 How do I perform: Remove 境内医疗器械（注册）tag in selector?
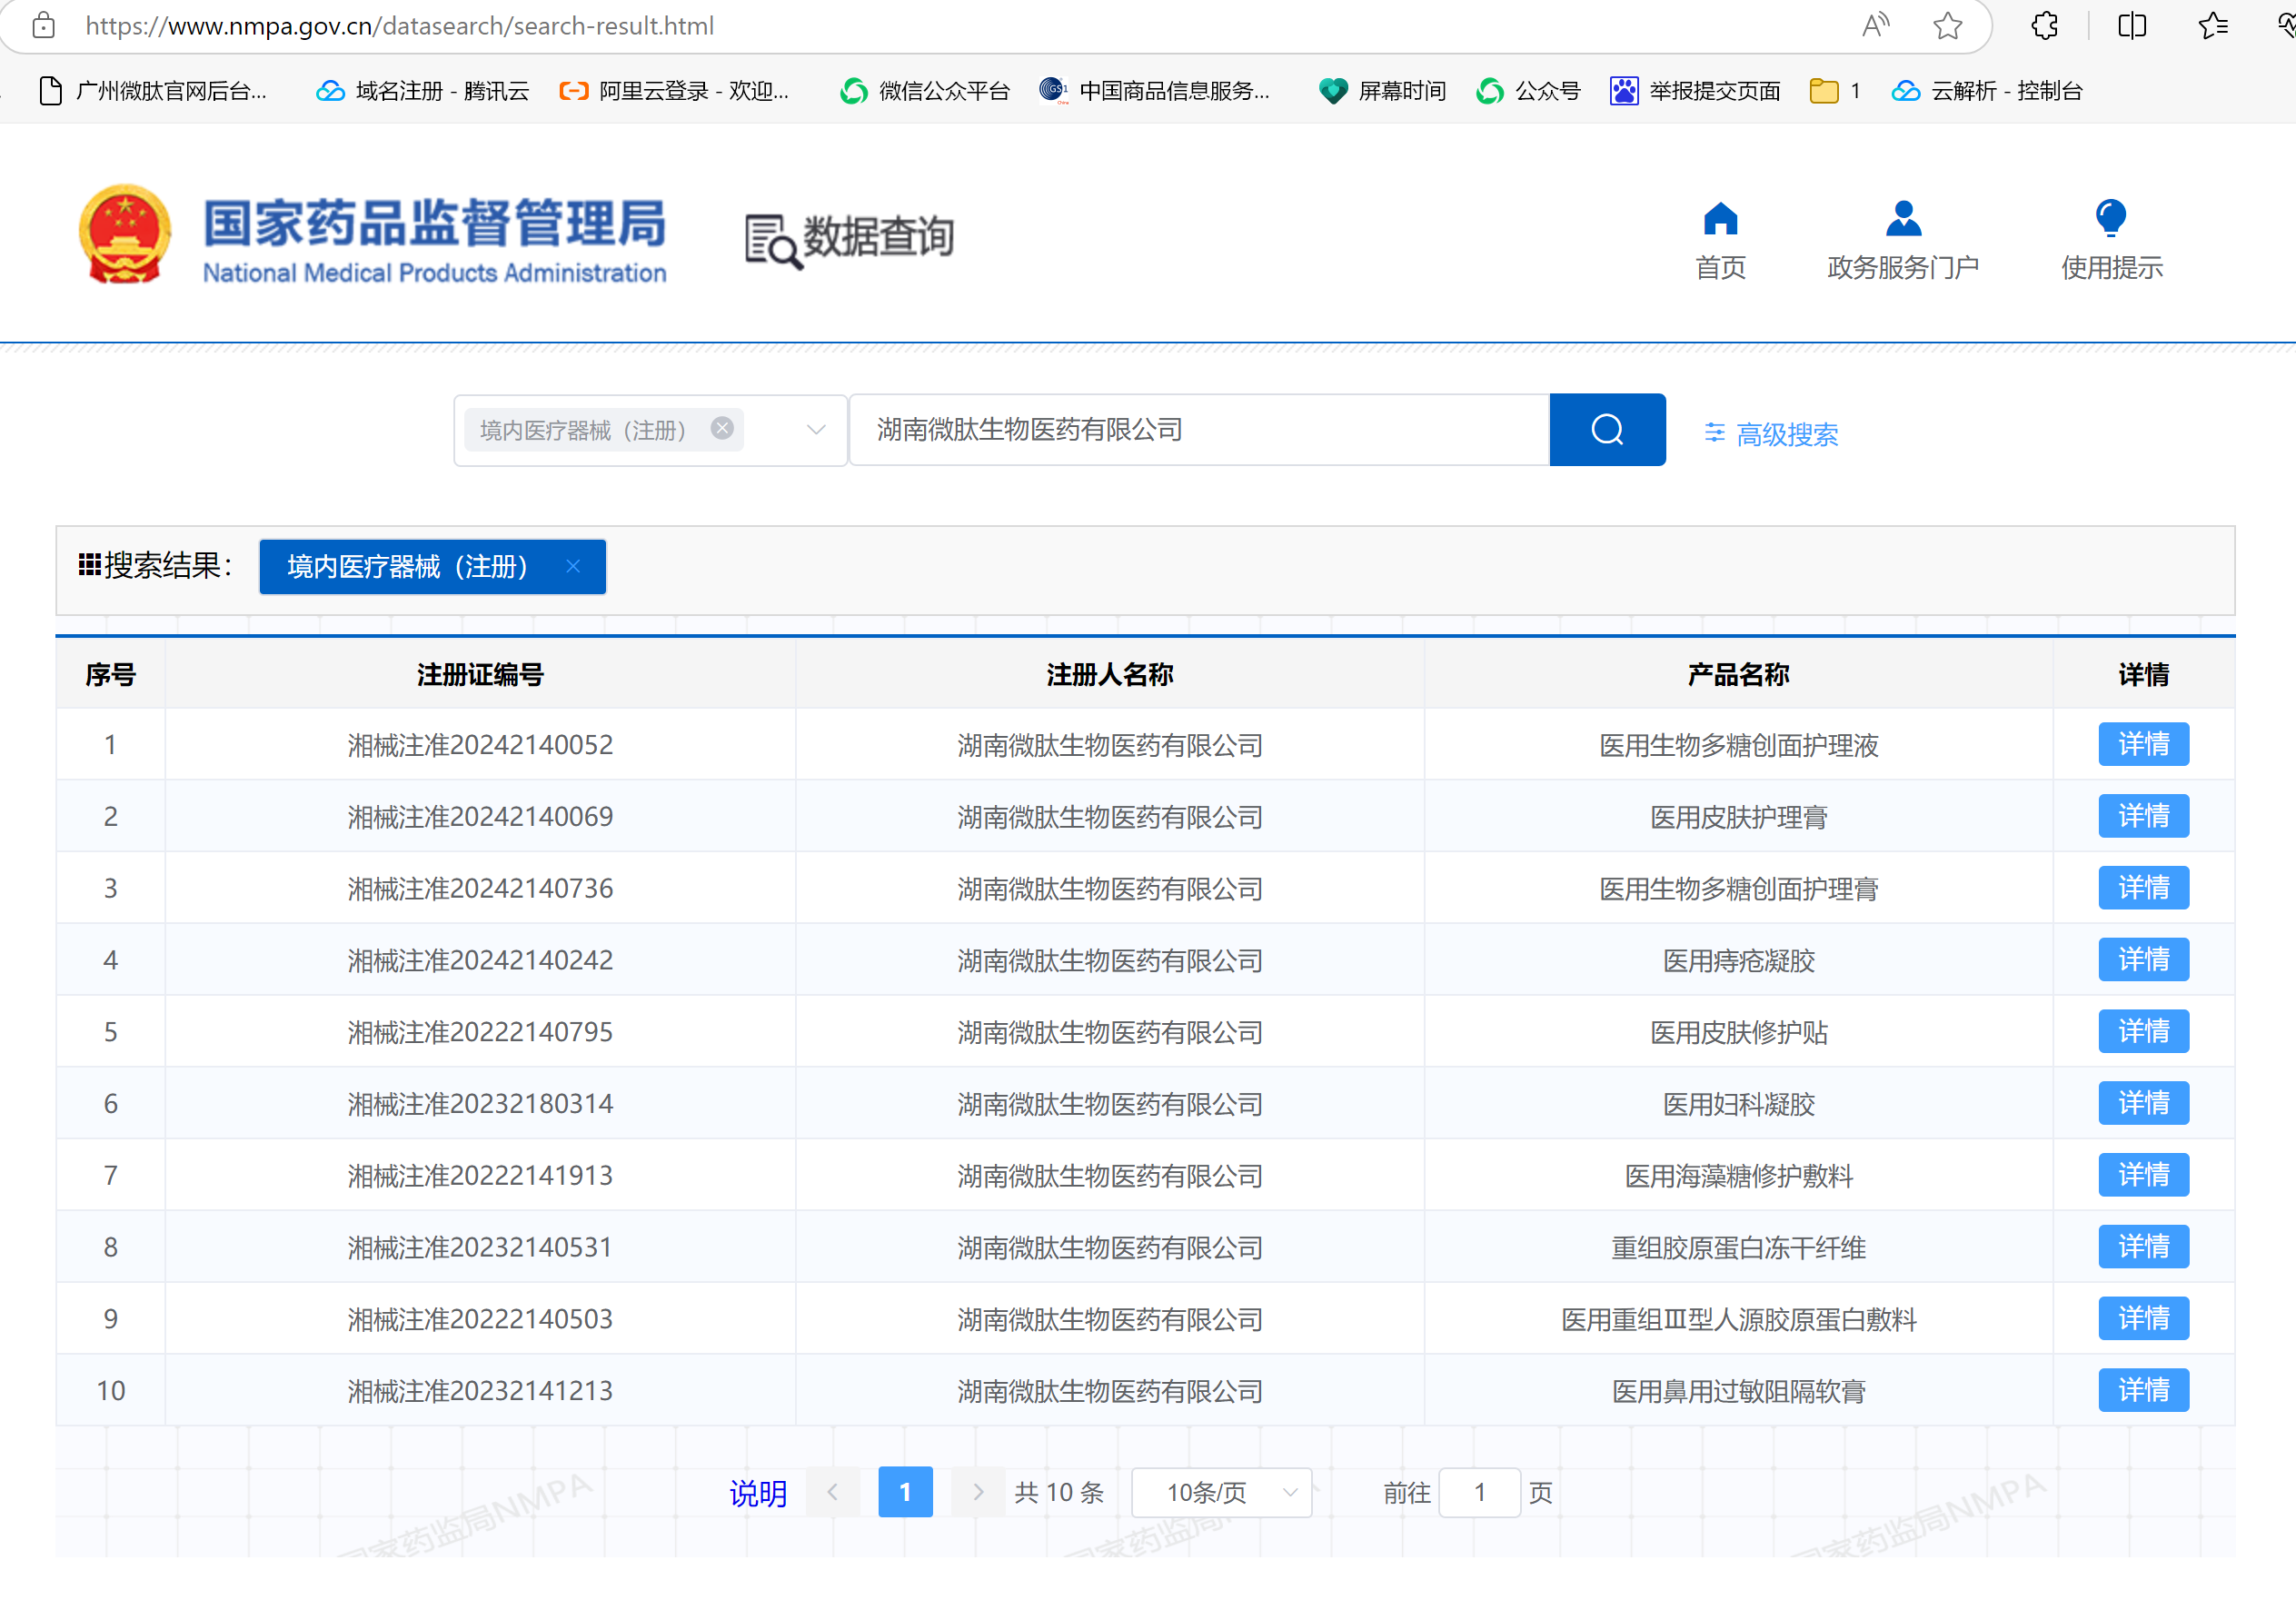coord(722,428)
